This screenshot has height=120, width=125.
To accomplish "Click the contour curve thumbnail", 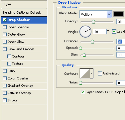I will click(85, 73).
